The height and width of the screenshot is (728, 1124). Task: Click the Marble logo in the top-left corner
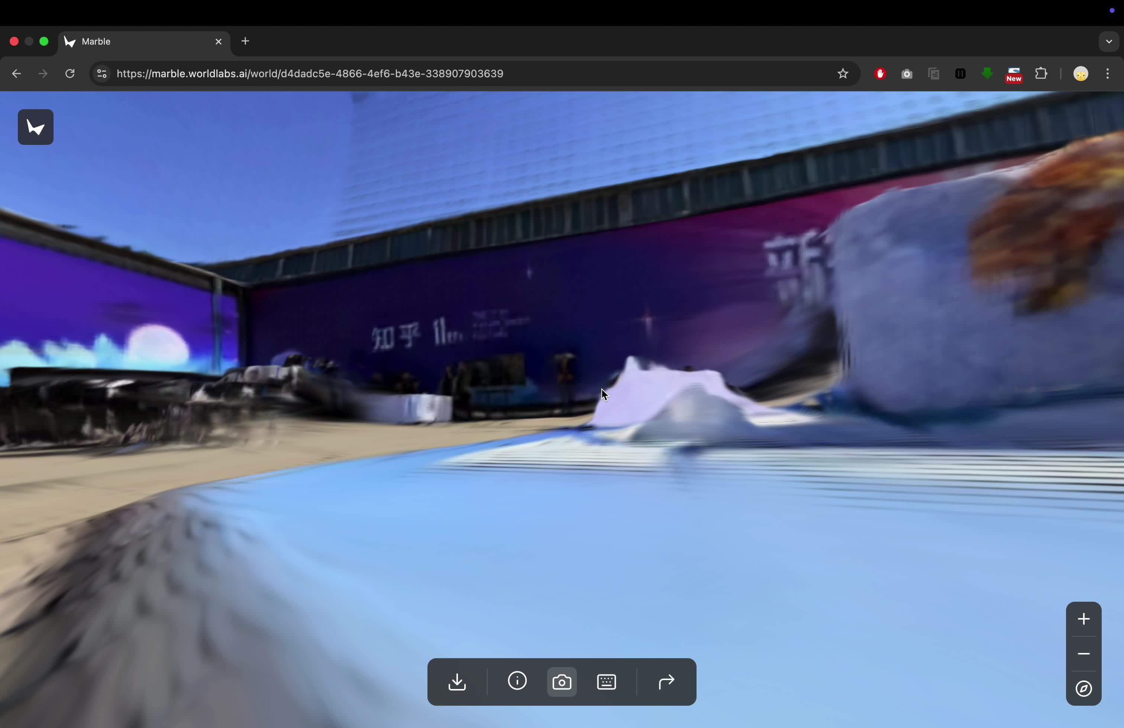[x=35, y=127]
